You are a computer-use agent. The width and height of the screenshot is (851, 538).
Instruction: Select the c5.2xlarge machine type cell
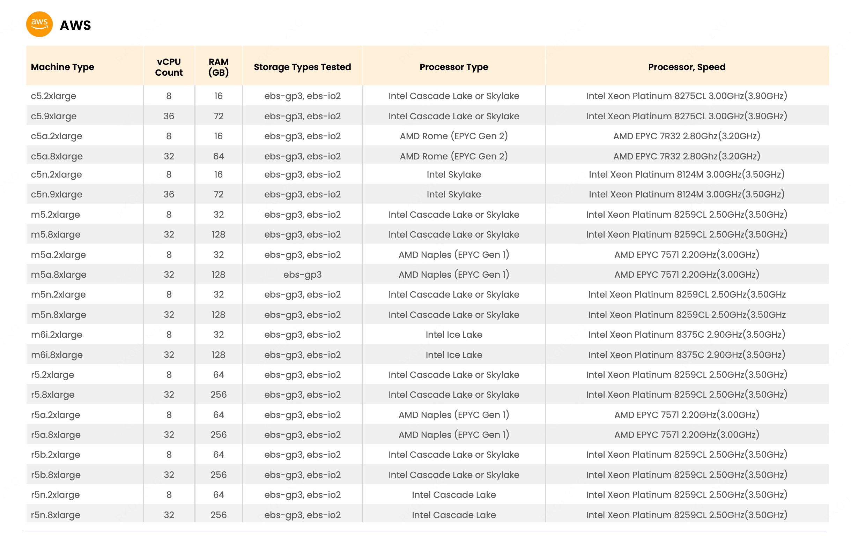53,96
